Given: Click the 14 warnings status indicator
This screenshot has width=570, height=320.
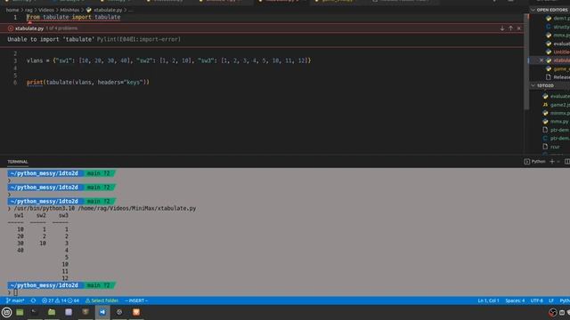Looking at the screenshot, I should (61, 300).
